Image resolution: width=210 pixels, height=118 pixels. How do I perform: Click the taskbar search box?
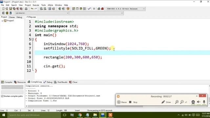click(34, 115)
